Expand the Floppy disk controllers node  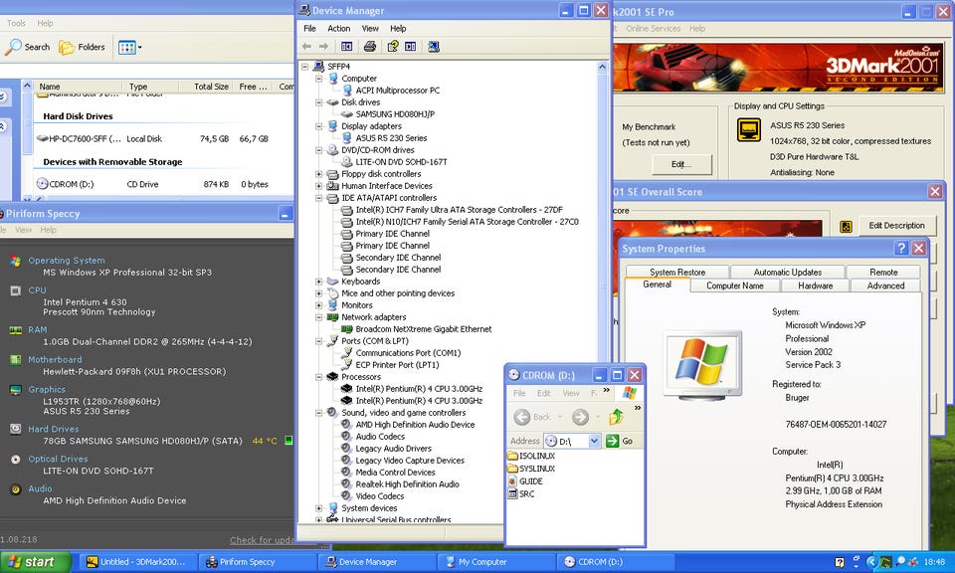[x=318, y=174]
